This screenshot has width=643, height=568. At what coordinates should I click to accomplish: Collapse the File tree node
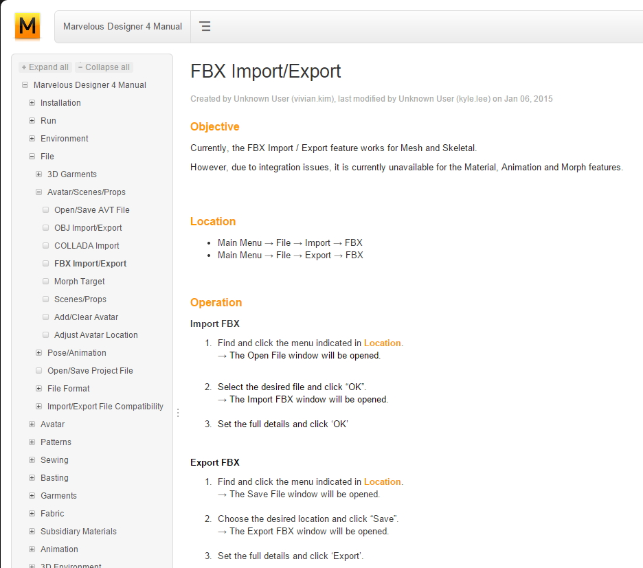point(32,156)
